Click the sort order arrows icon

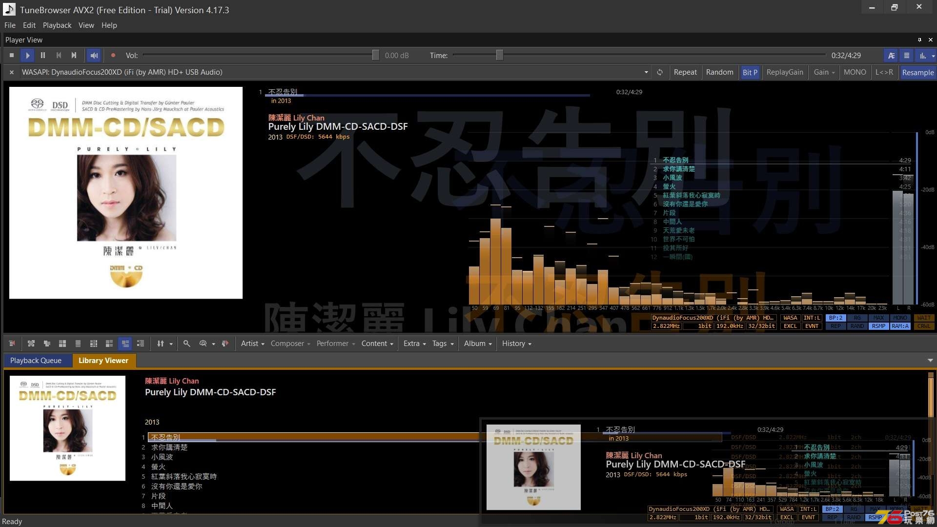(161, 344)
